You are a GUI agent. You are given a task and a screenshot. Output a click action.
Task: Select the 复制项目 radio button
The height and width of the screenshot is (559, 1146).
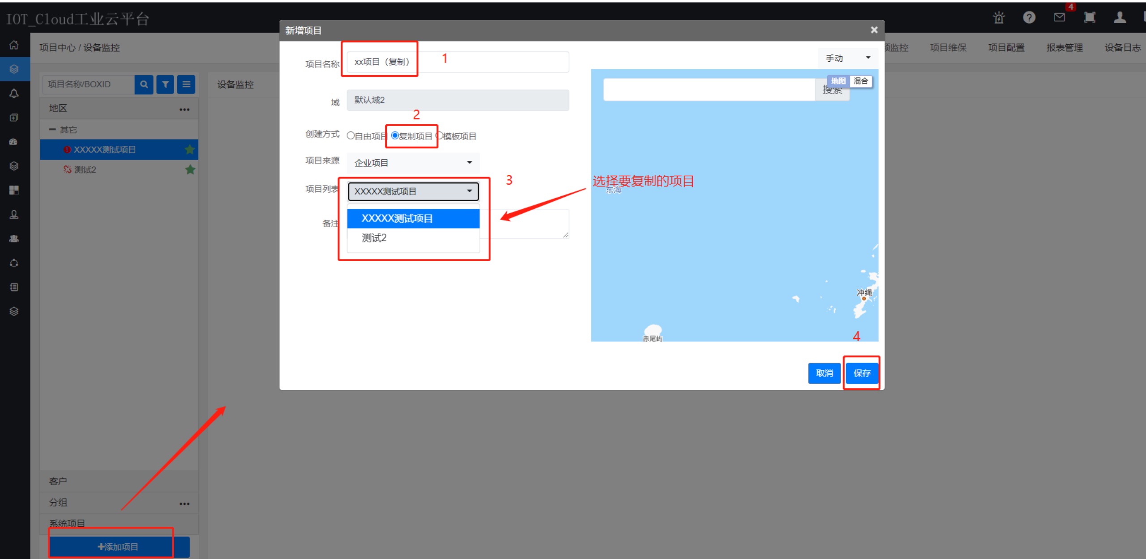click(x=395, y=135)
